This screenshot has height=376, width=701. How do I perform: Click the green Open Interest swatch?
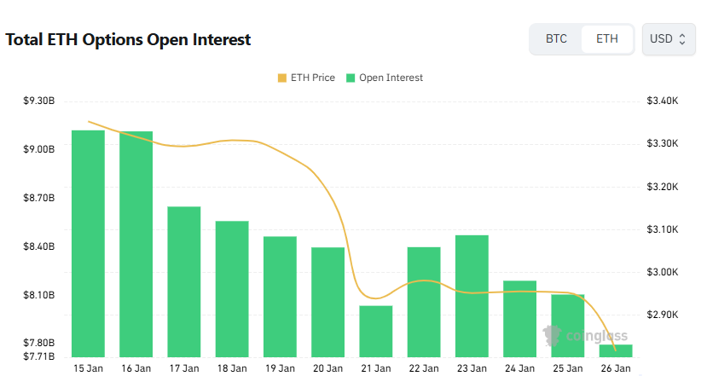350,78
